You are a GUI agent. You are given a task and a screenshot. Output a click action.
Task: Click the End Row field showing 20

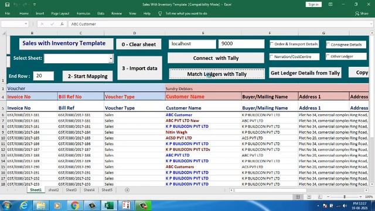coord(43,76)
